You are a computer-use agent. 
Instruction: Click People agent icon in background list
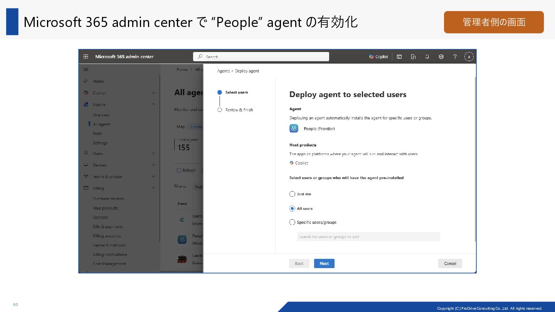pos(182,240)
